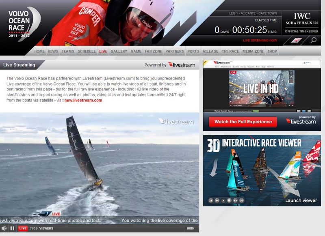Screen dimensions: 325x236
Task: Click the scrolling ticker text on video
Action: point(99,221)
